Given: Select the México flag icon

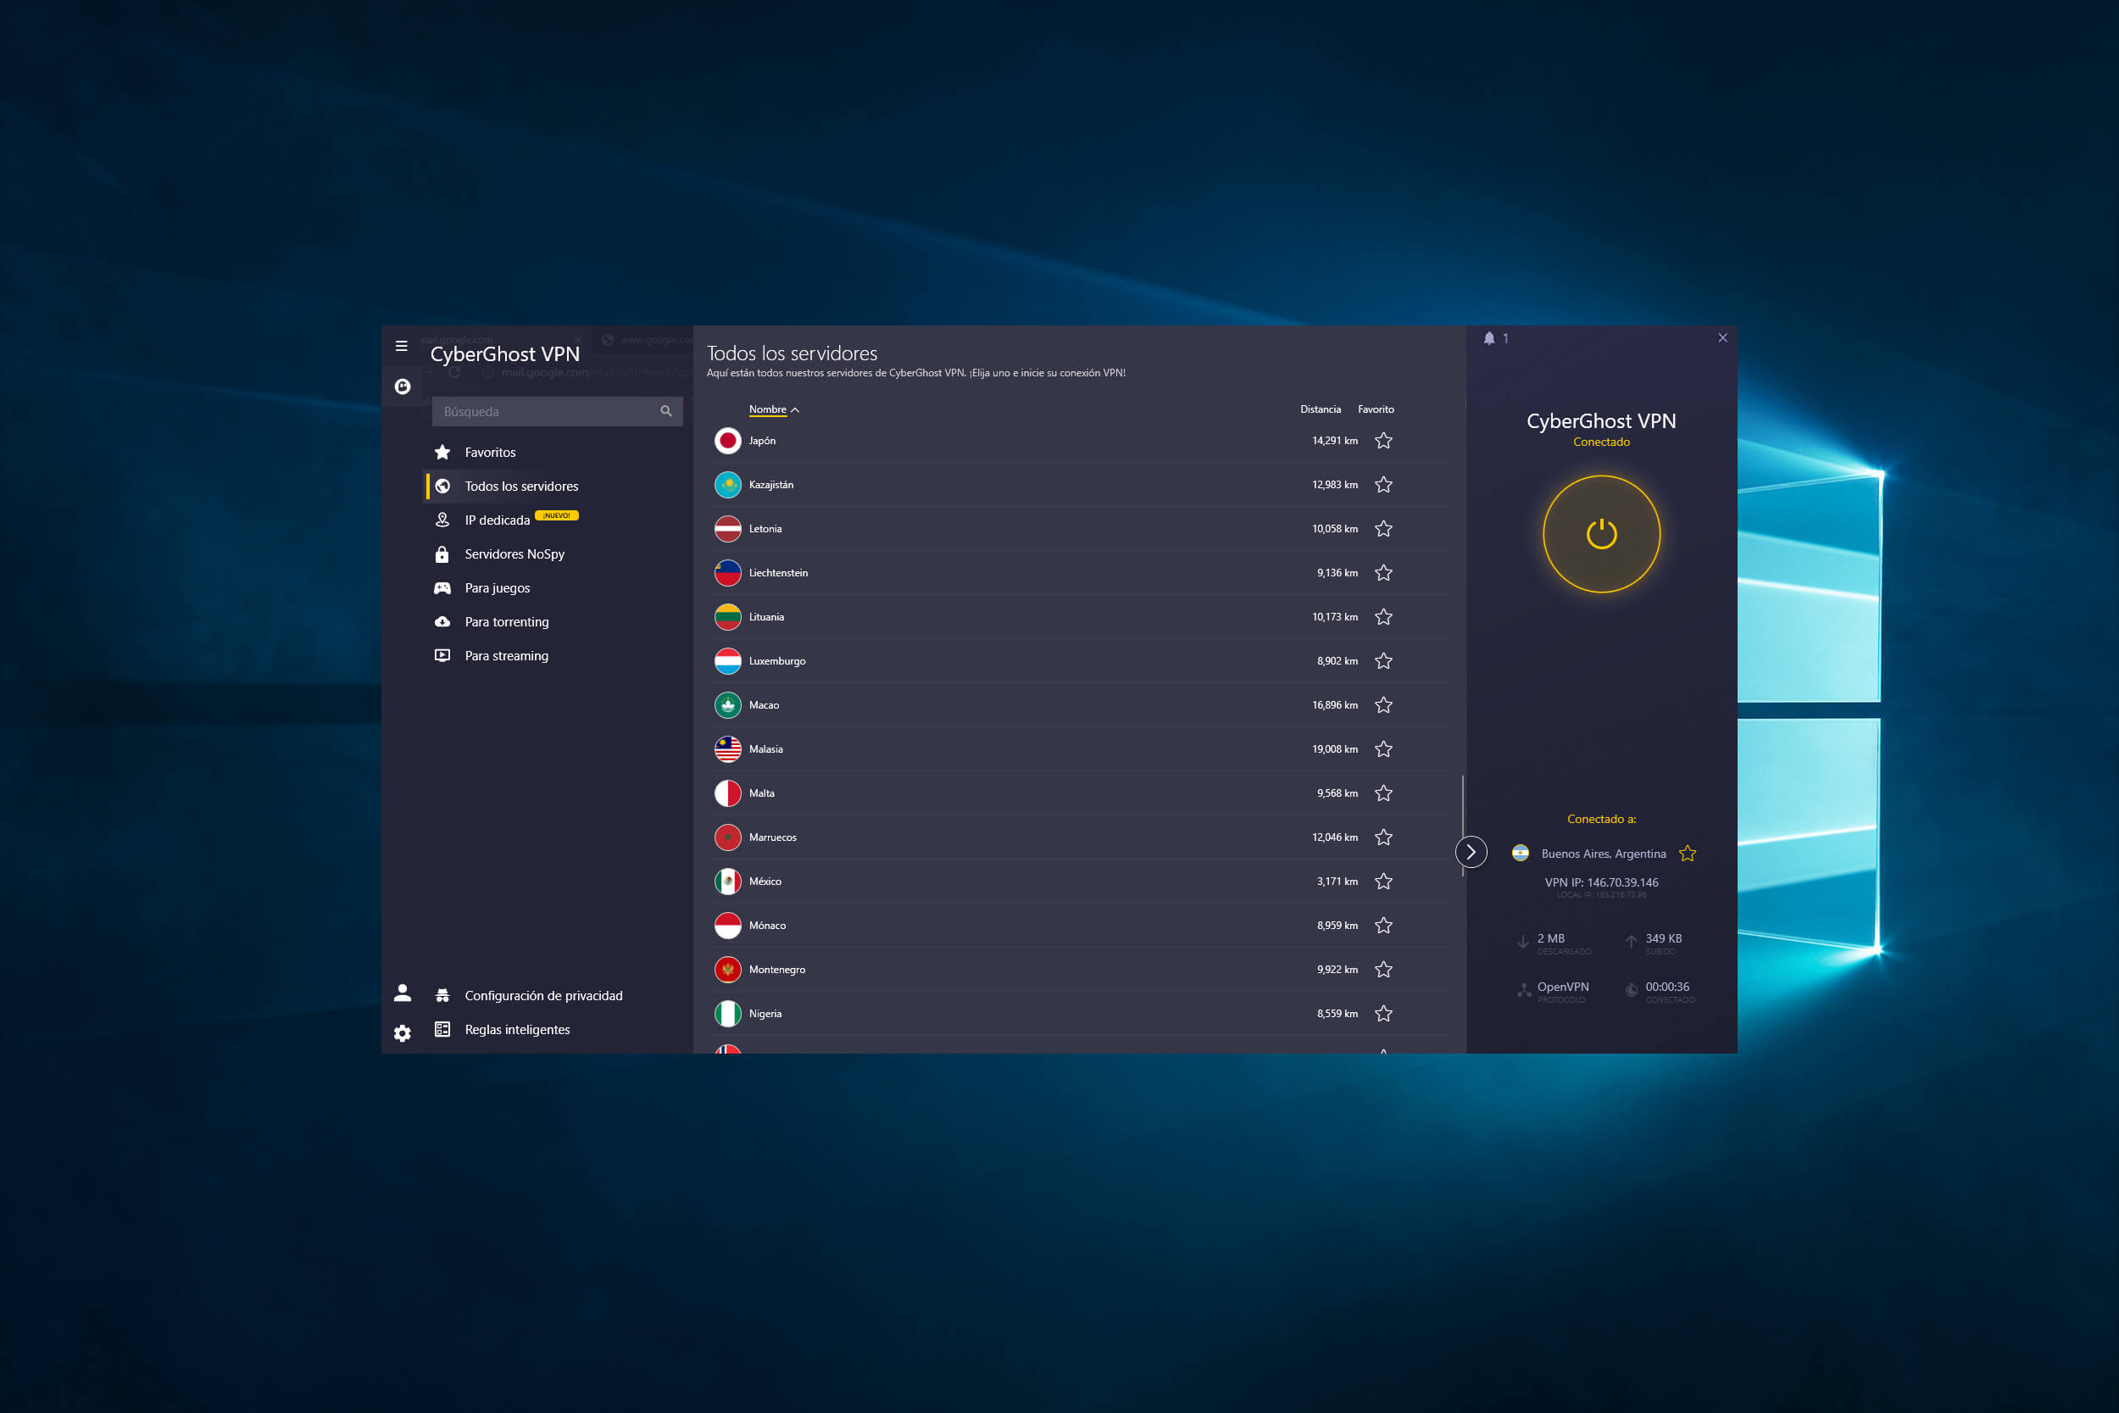Looking at the screenshot, I should (728, 882).
